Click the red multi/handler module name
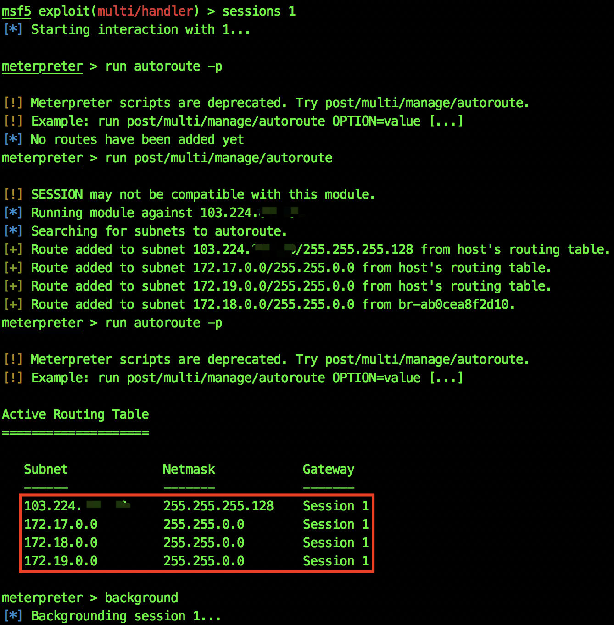The image size is (614, 625). tap(145, 11)
